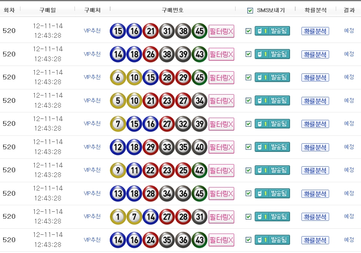Screen dimensions: 361x253
Task: Uncheck the SMS checkbox in the row starting with ball 12
Action: coord(249,147)
